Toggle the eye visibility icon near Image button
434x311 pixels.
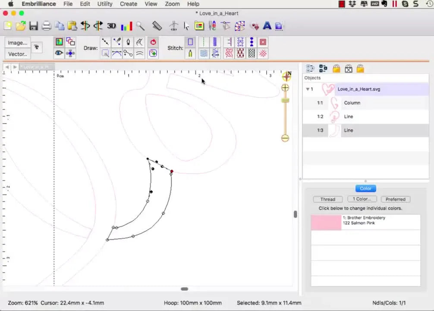[x=59, y=53]
